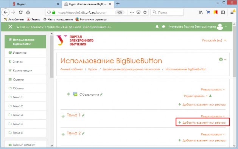The height and width of the screenshot is (149, 238).
Task: Change the 80% zoom level indicator
Action: 120,12
